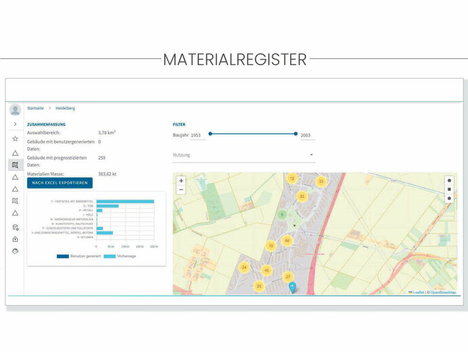Go to Startseite breadcrumb
This screenshot has width=468, height=352.
click(35, 108)
